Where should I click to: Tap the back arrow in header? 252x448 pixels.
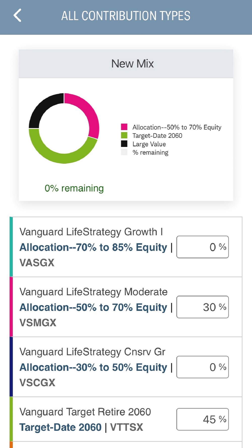point(17,15)
